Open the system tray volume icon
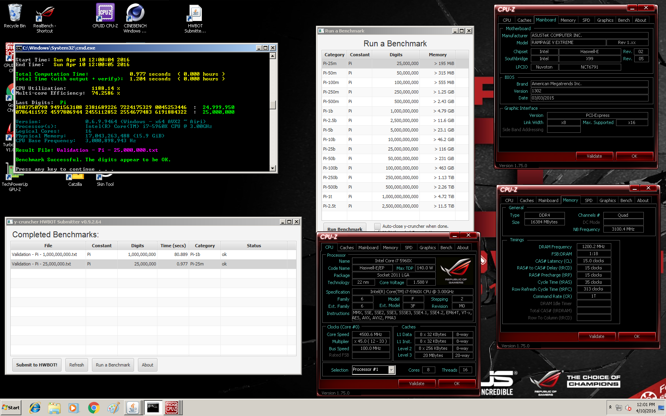 (x=628, y=408)
